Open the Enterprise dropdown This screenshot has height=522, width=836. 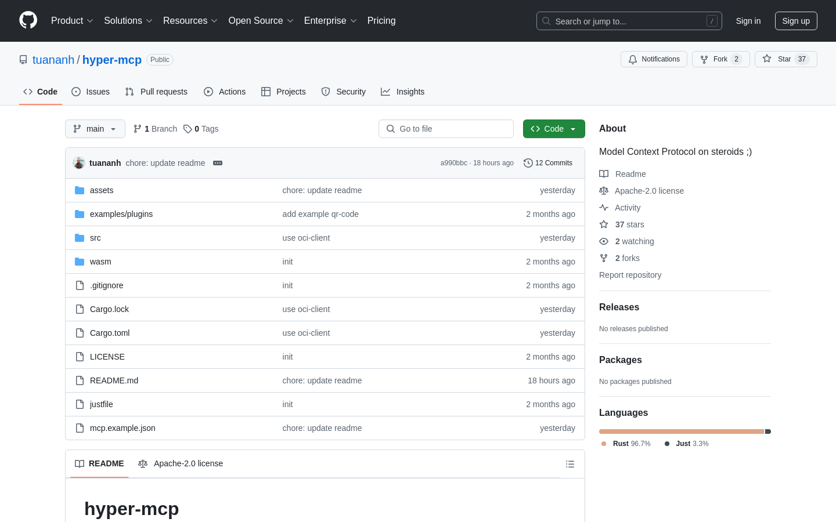click(330, 21)
